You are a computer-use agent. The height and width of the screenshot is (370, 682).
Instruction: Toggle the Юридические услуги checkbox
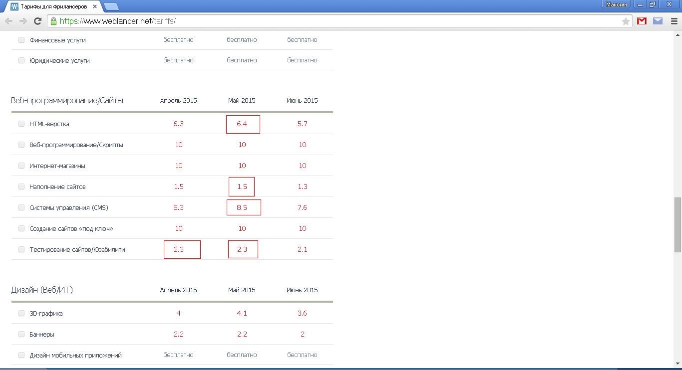pos(21,60)
